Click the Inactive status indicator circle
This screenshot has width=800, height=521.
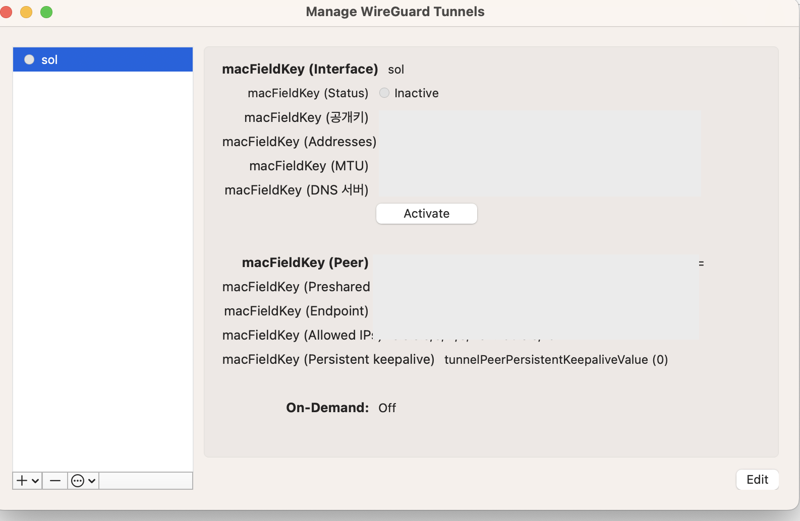[x=384, y=93]
